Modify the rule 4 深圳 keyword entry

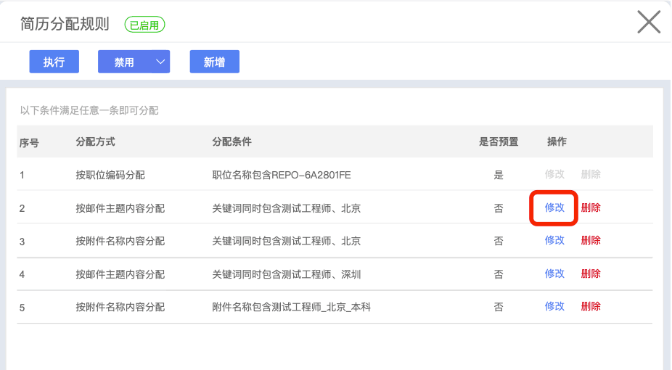coord(554,274)
